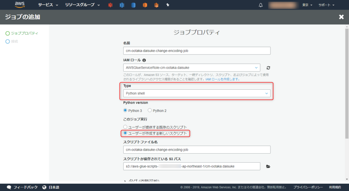Image resolution: width=349 pixels, height=191 pixels.
Task: Refresh the IAM role list
Action: (268, 68)
